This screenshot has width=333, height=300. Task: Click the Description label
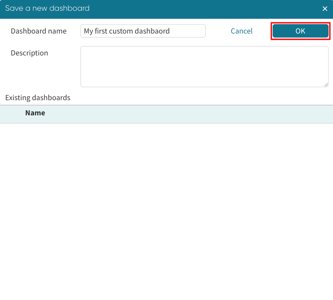(x=30, y=53)
